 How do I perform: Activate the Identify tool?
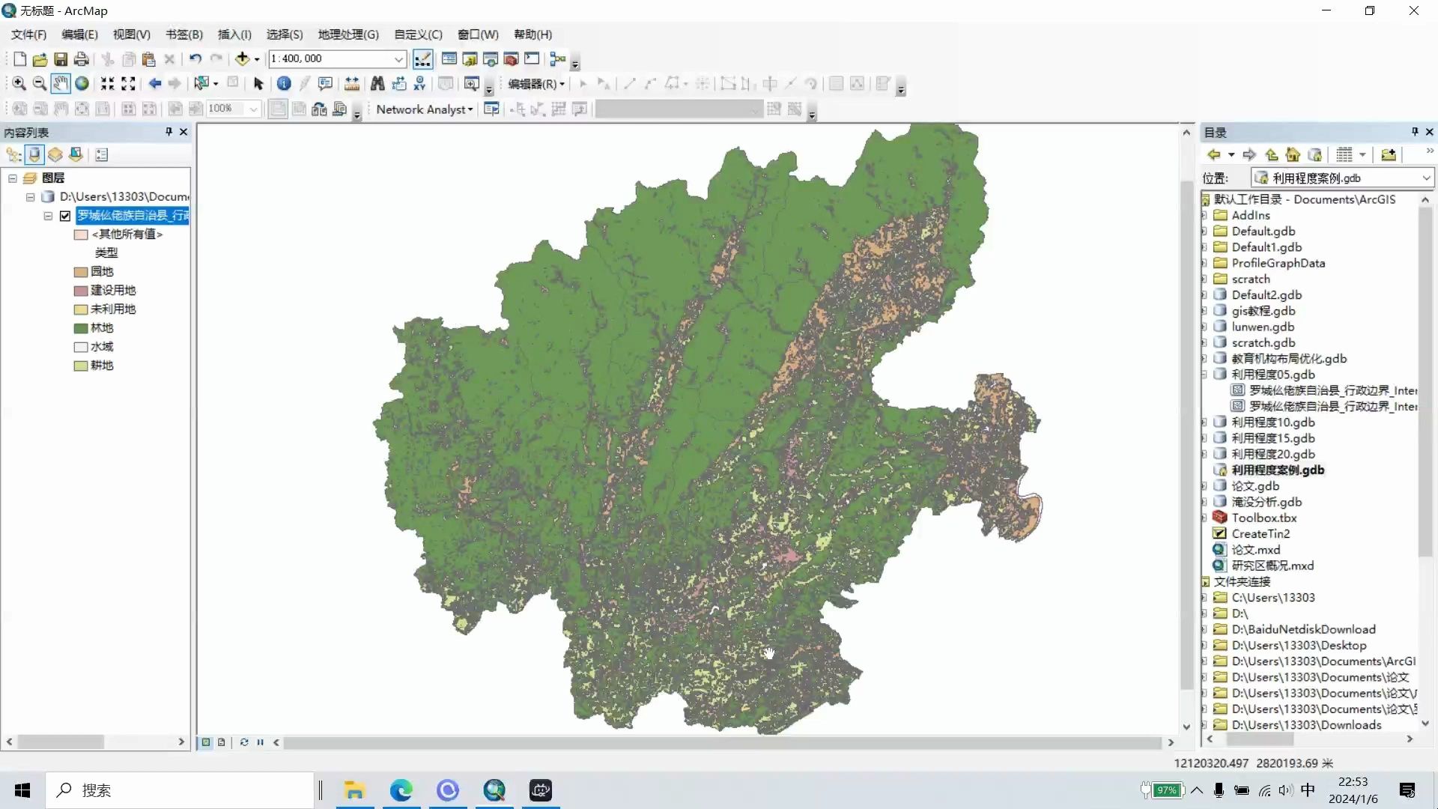(x=284, y=84)
